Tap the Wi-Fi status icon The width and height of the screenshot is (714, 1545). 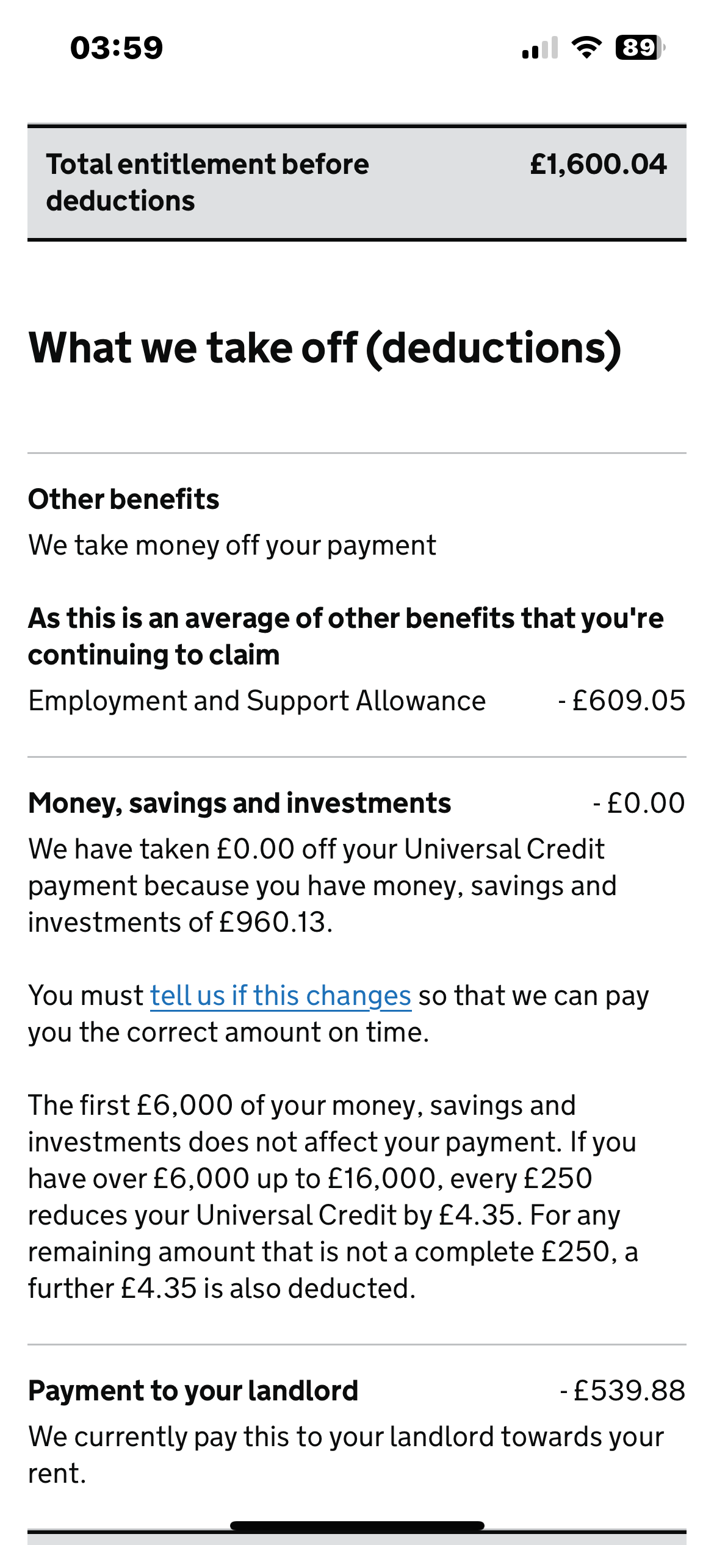pos(586,48)
